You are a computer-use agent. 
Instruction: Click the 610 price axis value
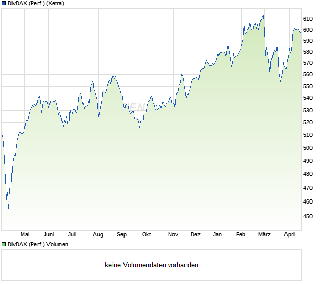308,19
